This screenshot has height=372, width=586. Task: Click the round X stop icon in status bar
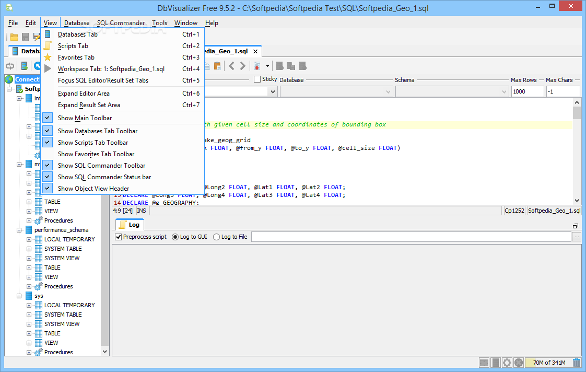pos(518,362)
